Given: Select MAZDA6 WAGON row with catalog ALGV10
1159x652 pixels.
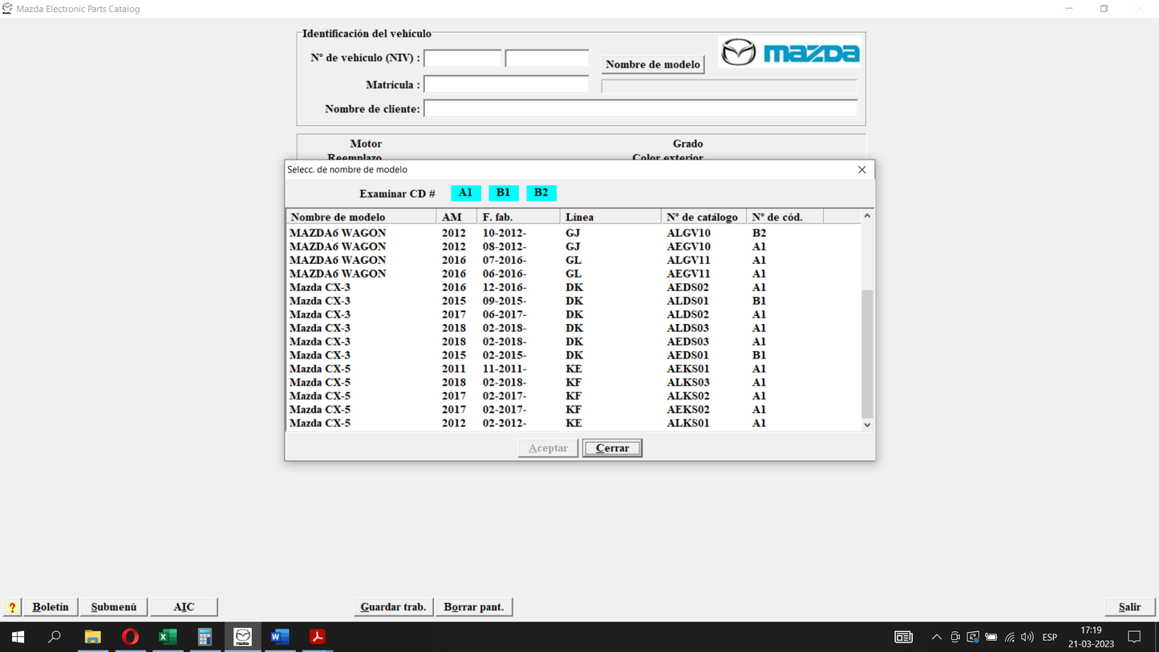Looking at the screenshot, I should point(573,233).
